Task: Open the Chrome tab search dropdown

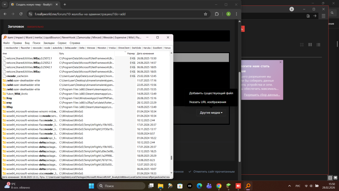Action: (x=4, y=4)
